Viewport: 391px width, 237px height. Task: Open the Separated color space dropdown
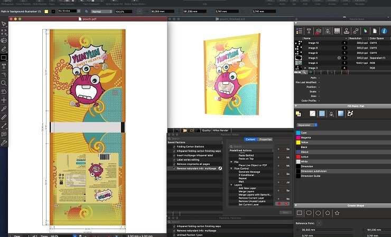coord(307,125)
